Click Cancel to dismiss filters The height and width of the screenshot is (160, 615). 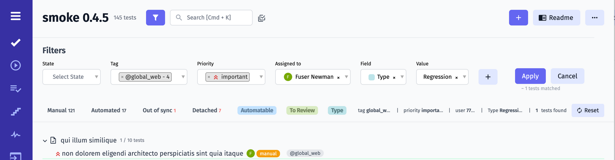[567, 76]
